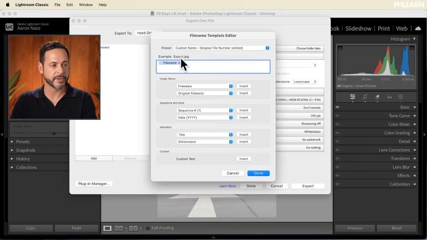Expand the Snapshots panel
Screen dimensions: 427x240
coord(12,150)
